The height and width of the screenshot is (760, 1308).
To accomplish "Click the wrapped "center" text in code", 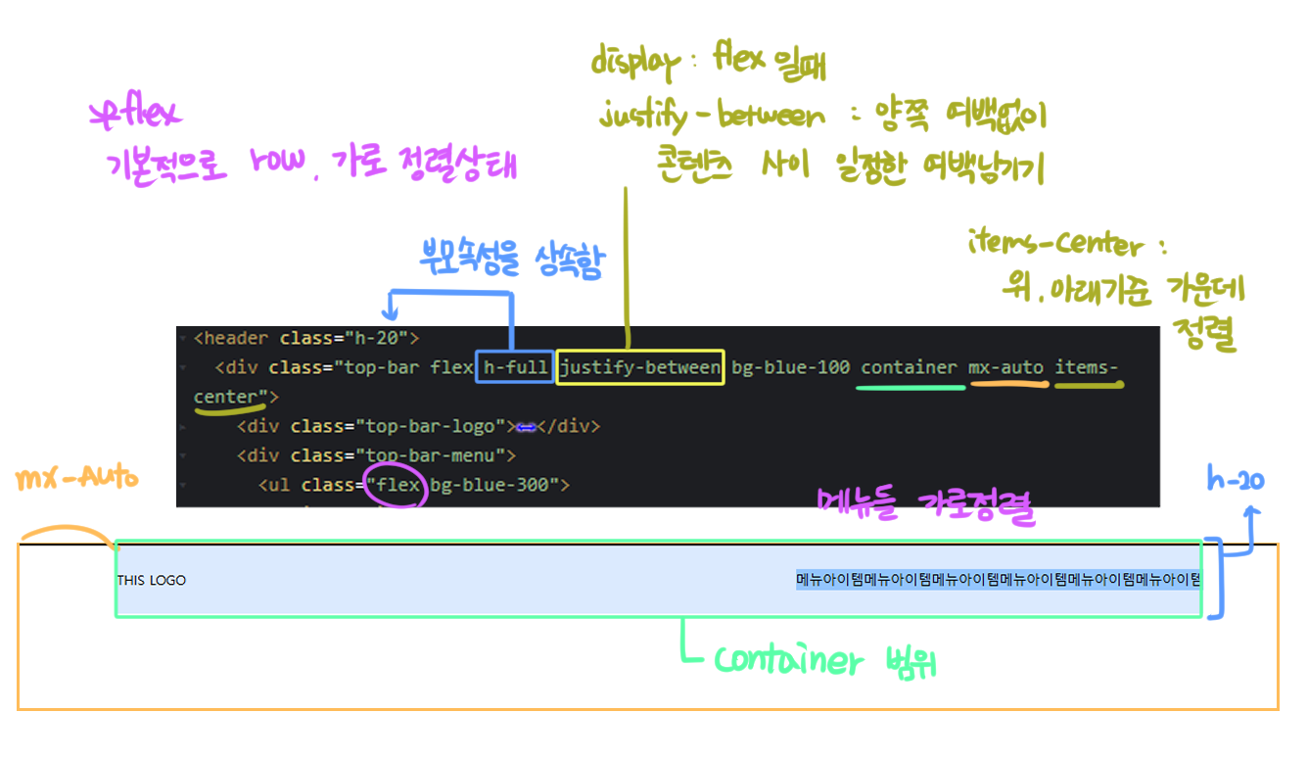I will point(226,397).
